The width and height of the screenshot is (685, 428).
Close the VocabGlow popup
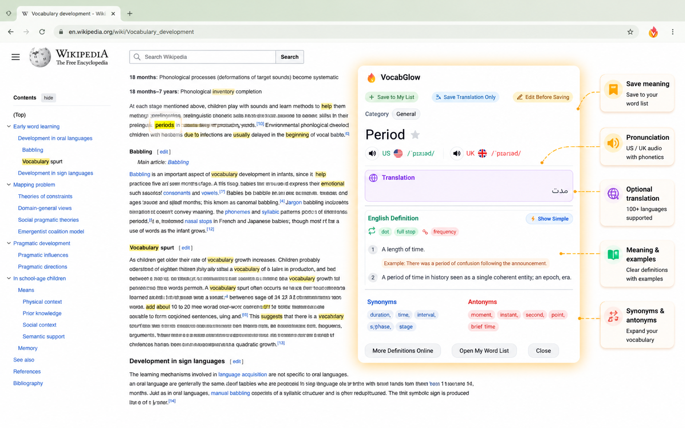(543, 351)
